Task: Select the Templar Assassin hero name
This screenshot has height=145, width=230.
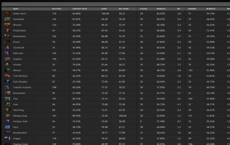Action: [22, 87]
